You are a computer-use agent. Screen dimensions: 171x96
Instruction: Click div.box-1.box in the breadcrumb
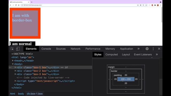(35, 94)
